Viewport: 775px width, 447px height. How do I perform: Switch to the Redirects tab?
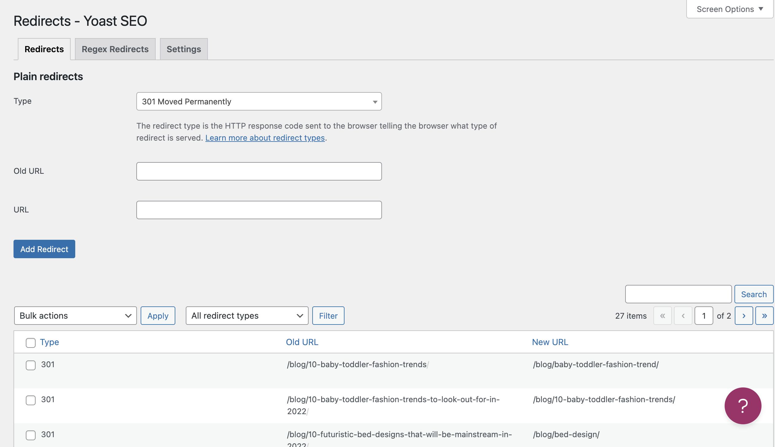pyautogui.click(x=44, y=49)
